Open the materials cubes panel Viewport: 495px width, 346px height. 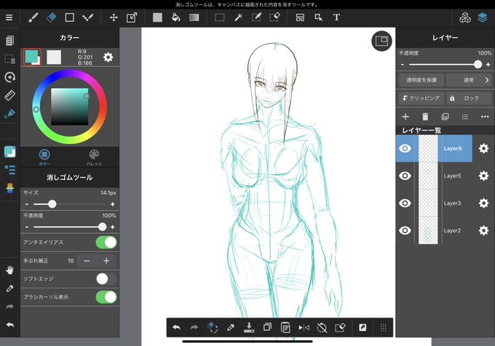(x=464, y=17)
